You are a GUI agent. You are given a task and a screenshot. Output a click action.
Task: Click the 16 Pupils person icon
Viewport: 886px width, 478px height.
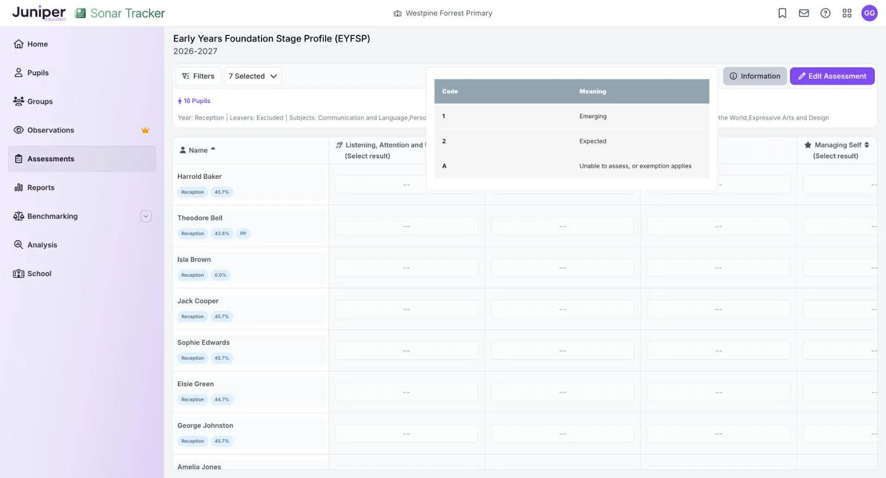(x=180, y=101)
